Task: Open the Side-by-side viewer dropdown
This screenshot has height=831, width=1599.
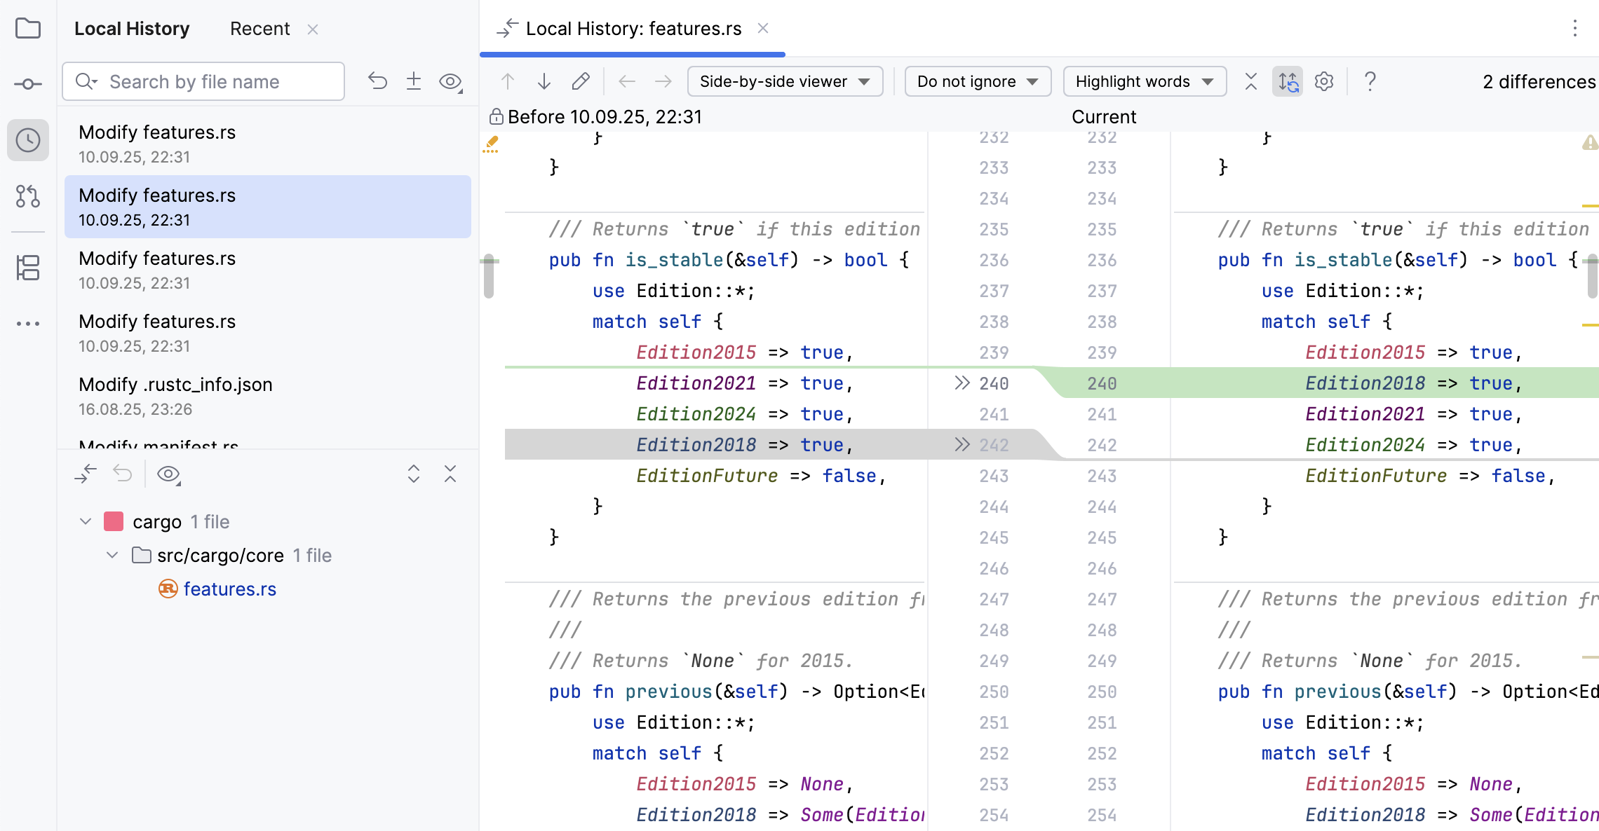Action: point(785,81)
